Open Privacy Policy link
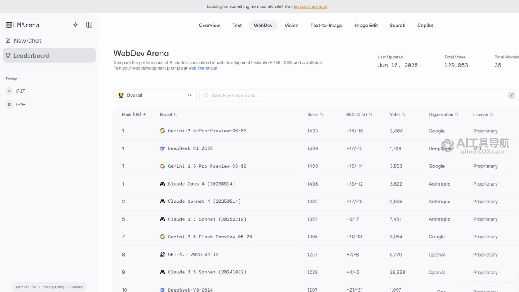The width and height of the screenshot is (519, 292). click(x=54, y=287)
